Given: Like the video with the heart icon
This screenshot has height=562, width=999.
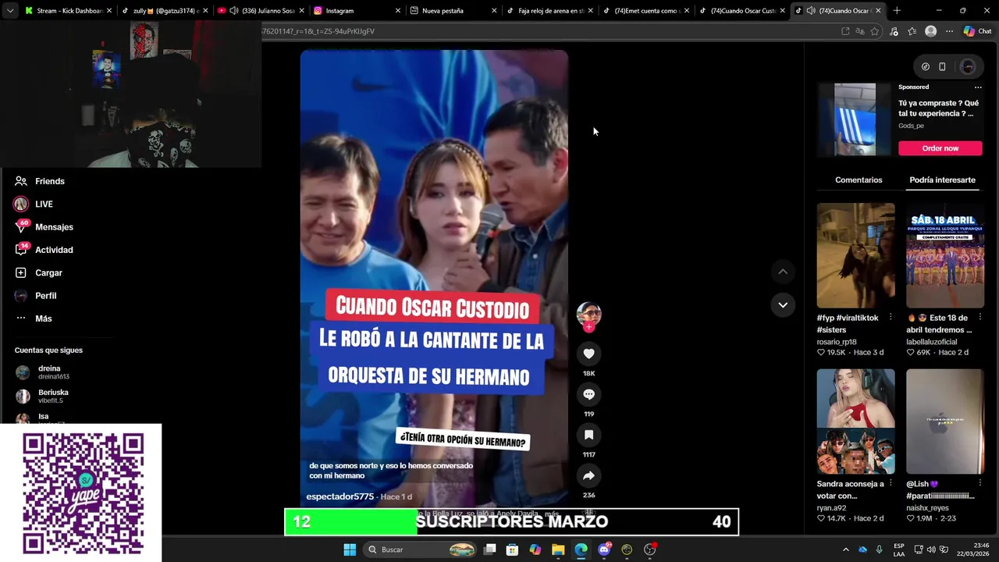Looking at the screenshot, I should tap(588, 354).
